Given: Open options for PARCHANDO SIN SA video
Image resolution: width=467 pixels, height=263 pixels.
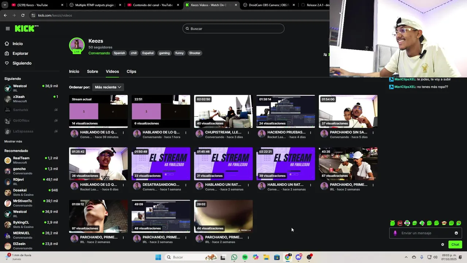Looking at the screenshot, I should (x=373, y=133).
